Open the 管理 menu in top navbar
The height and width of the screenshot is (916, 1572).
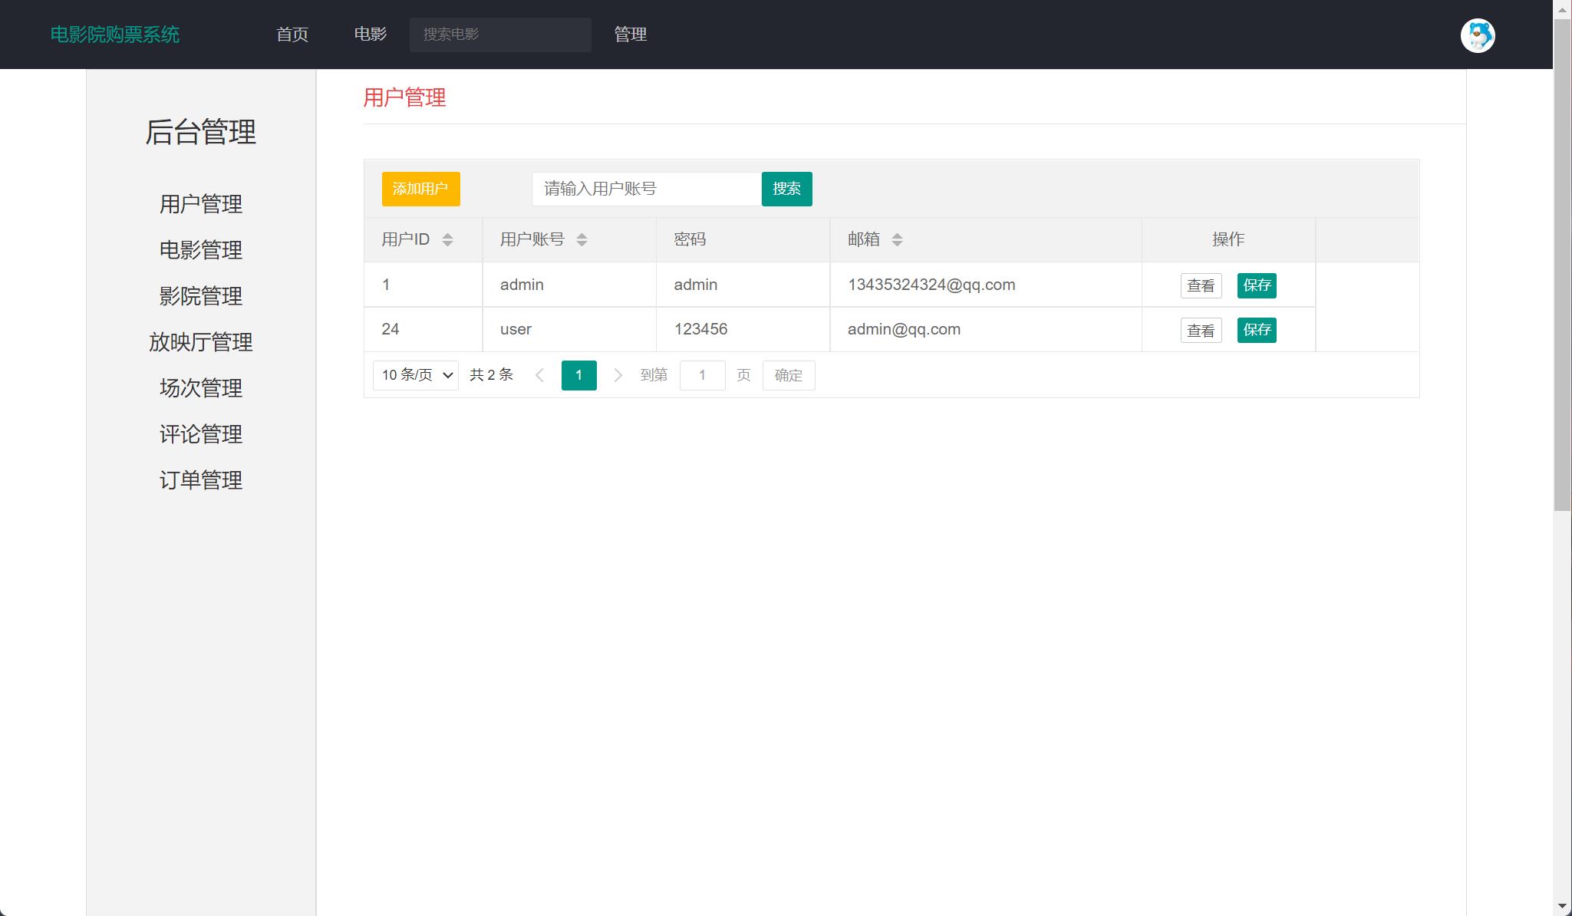(629, 35)
